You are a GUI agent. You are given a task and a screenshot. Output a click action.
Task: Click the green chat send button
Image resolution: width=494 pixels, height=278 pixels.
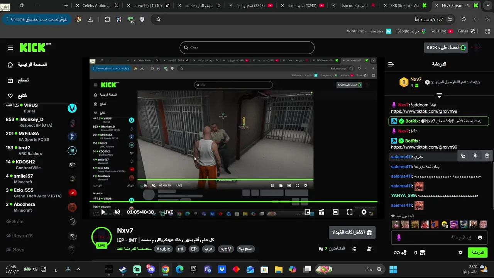(477, 253)
